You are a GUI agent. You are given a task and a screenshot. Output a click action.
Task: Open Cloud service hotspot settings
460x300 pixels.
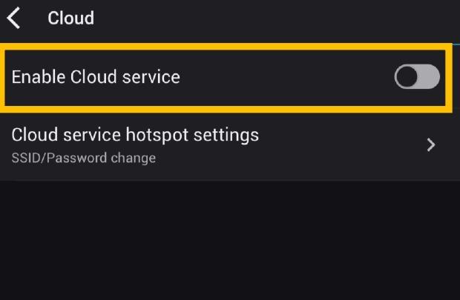point(223,144)
